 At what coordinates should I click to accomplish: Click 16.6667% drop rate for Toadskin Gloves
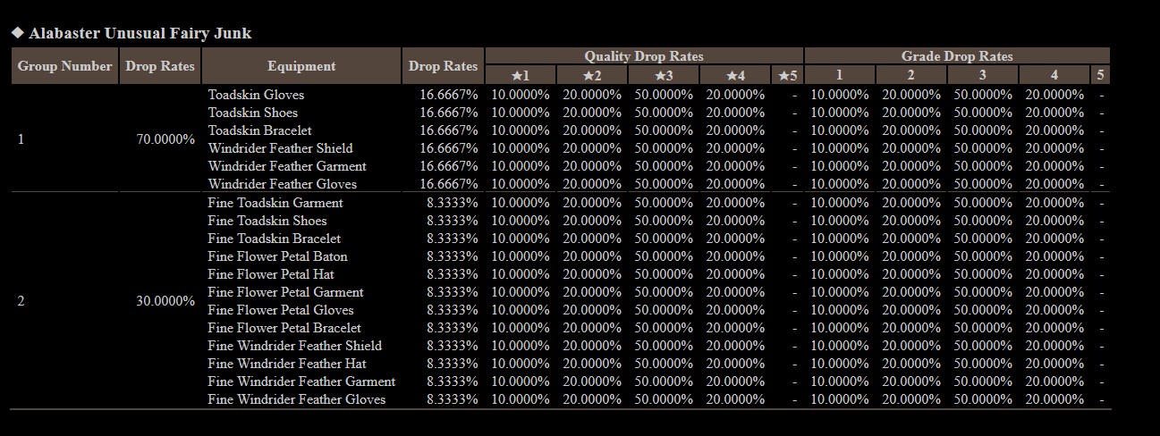pos(448,95)
